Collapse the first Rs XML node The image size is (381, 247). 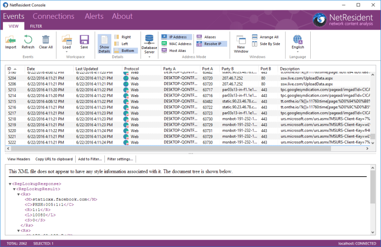pyautogui.click(x=18, y=195)
